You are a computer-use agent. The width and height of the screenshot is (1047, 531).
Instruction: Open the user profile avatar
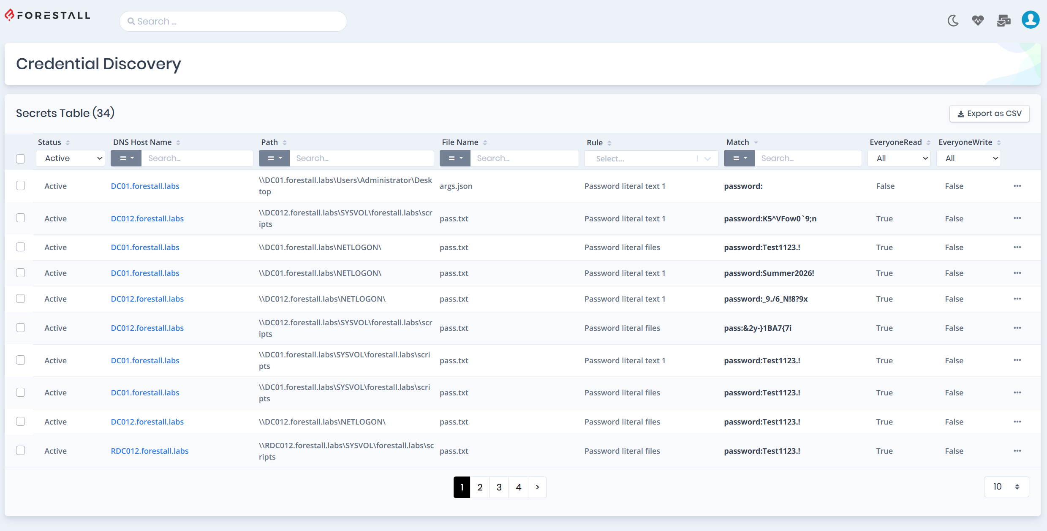point(1030,20)
